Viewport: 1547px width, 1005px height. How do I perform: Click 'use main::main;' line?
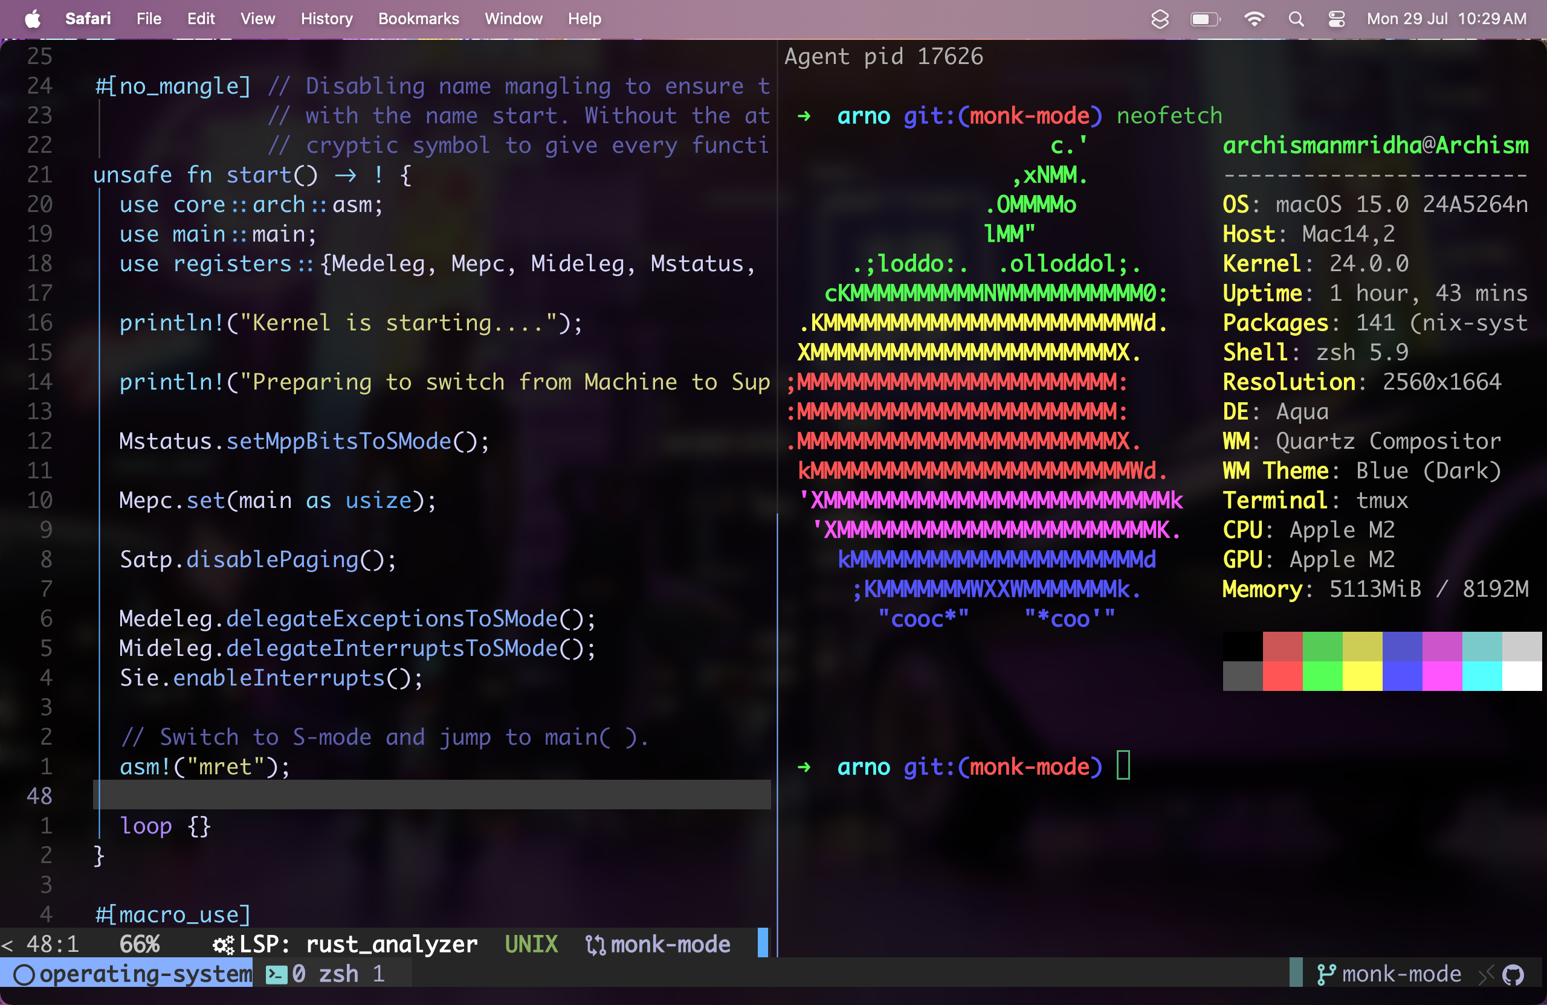tap(218, 234)
